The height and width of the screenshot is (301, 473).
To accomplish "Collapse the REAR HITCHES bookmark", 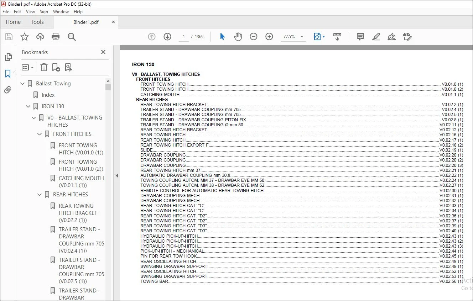I will click(40, 195).
